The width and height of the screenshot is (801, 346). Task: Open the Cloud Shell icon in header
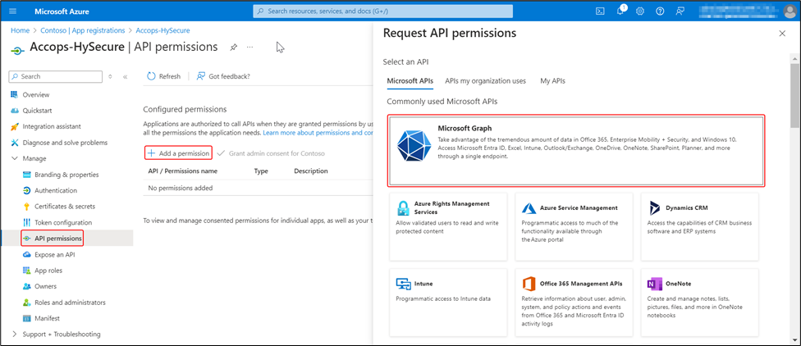click(600, 11)
